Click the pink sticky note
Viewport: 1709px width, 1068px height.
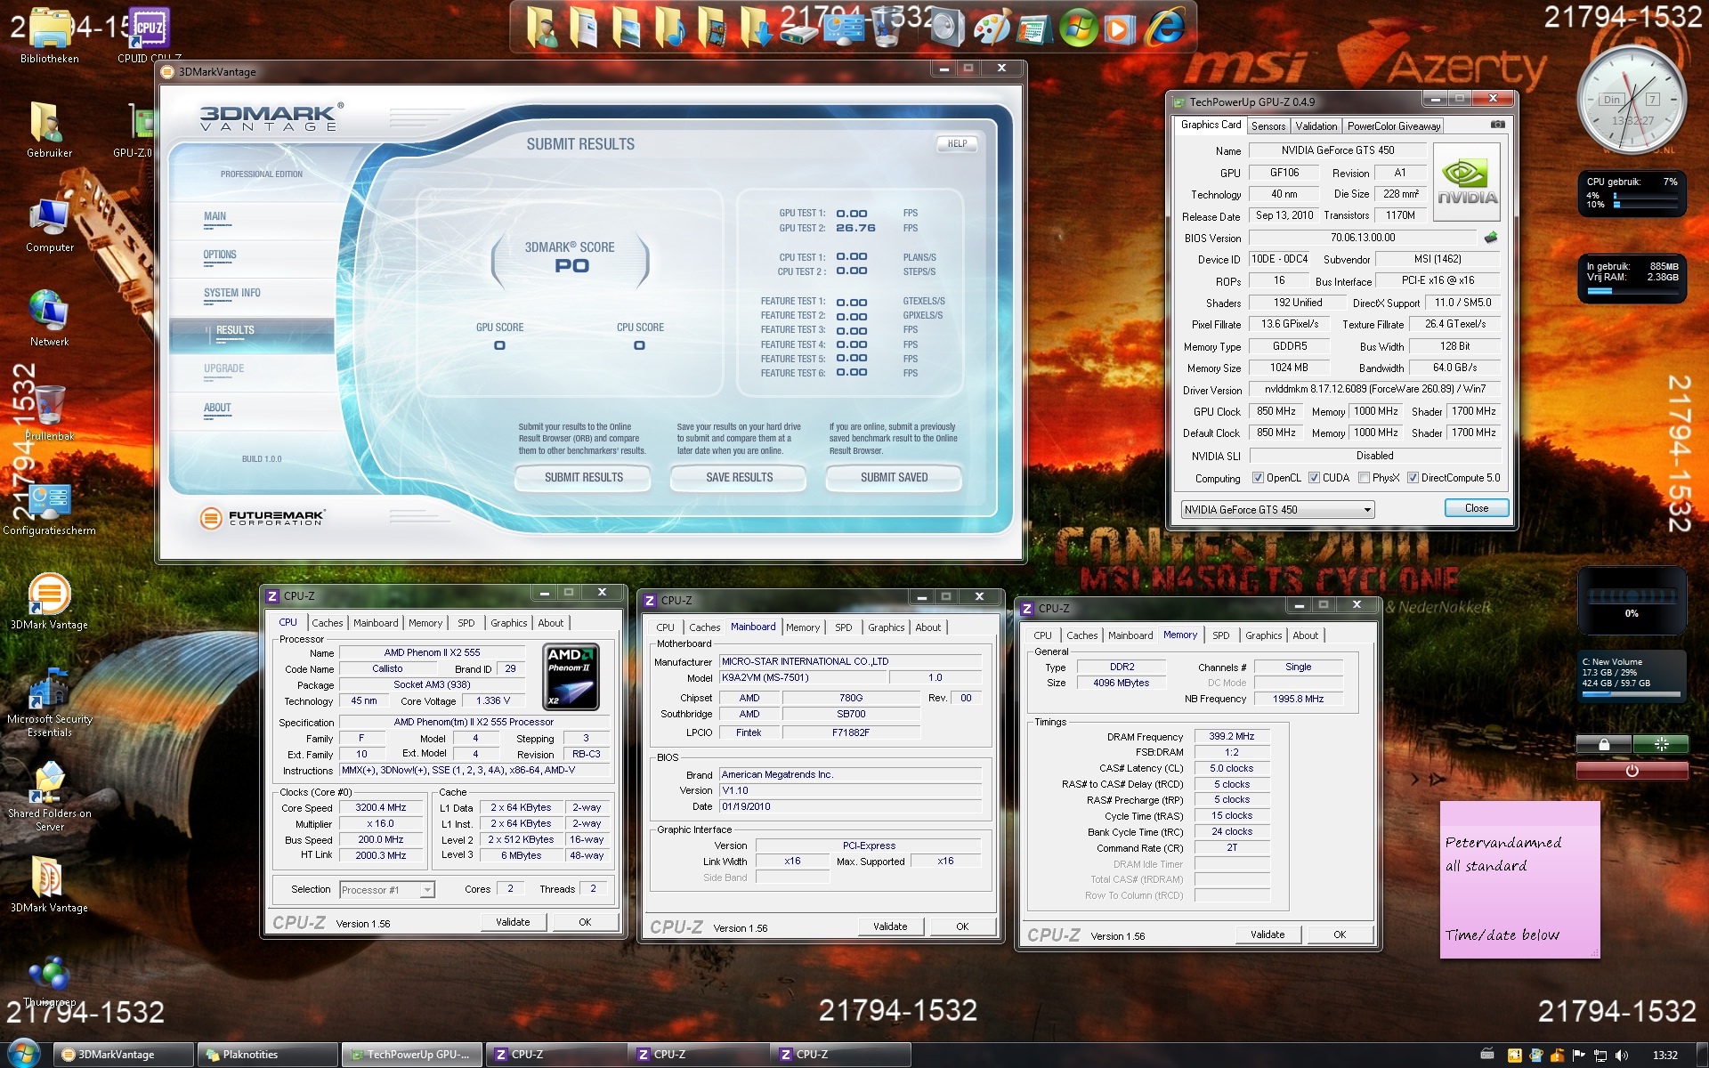click(1519, 879)
